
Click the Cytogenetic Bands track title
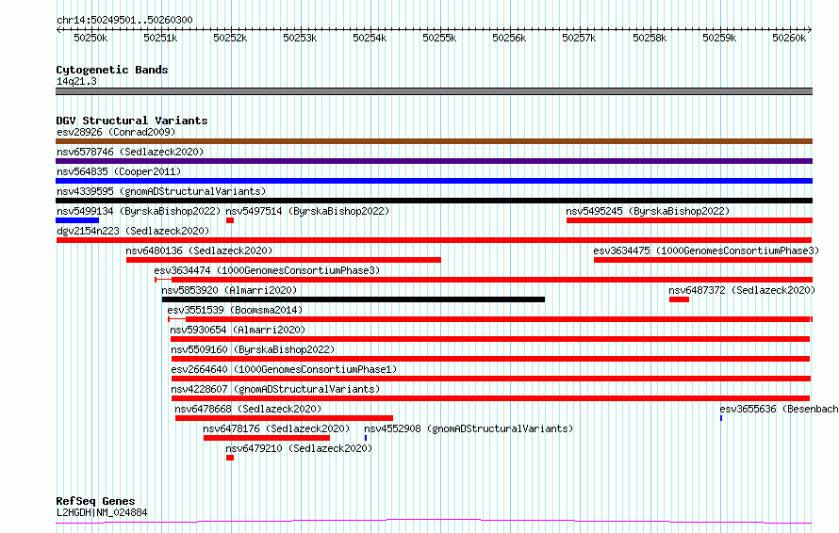click(112, 70)
